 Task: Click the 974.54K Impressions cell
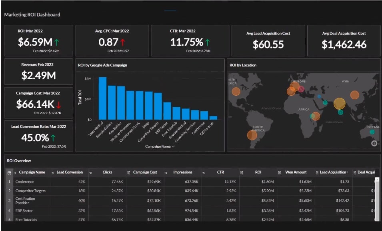[192, 211]
